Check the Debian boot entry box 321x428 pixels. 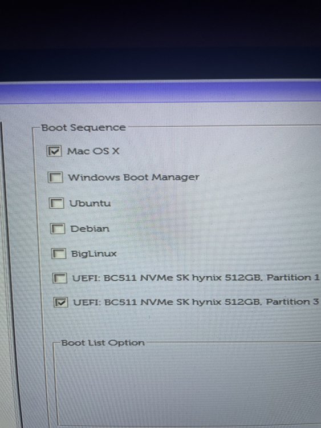(58, 229)
